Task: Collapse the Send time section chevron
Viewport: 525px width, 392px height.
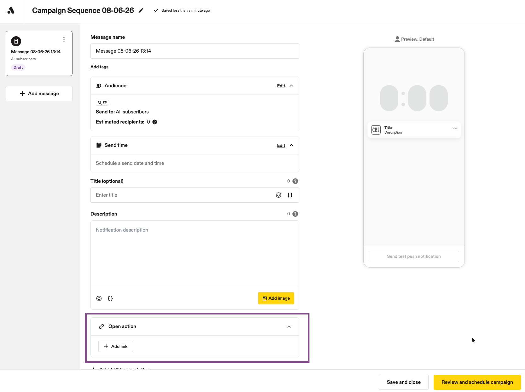Action: tap(291, 145)
